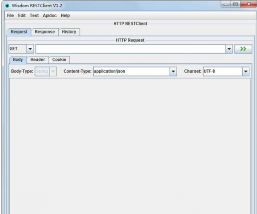Click the application/json Content-Type field
This screenshot has width=257, height=214.
[x=131, y=71]
